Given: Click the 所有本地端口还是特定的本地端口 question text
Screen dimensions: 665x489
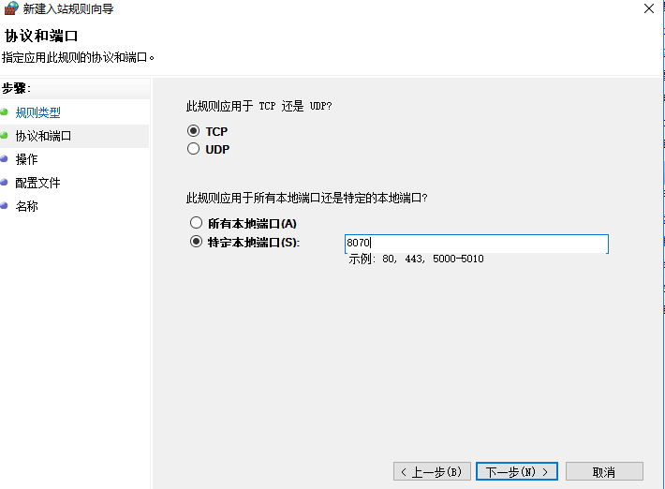Looking at the screenshot, I should (306, 198).
